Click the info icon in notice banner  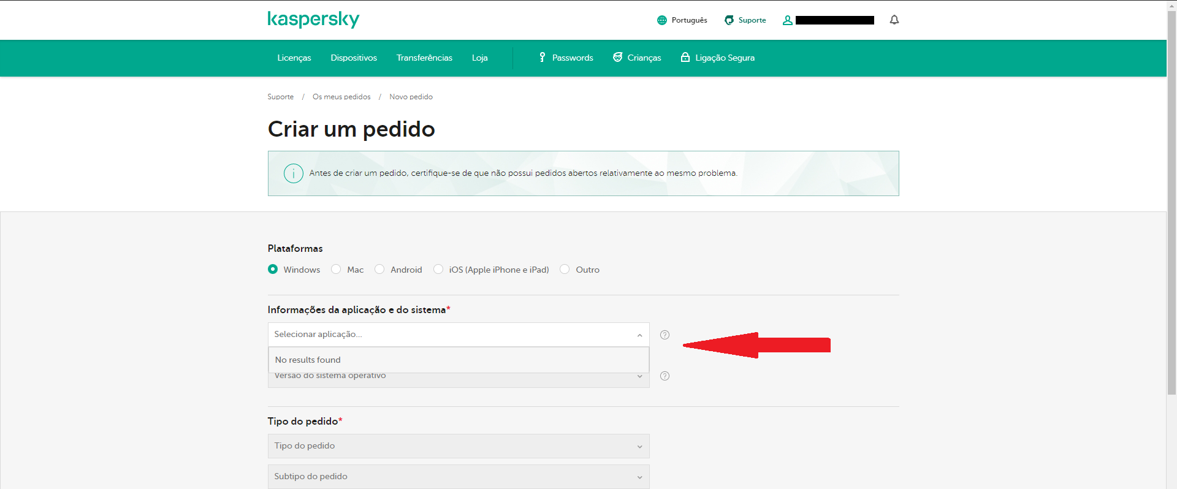click(294, 173)
